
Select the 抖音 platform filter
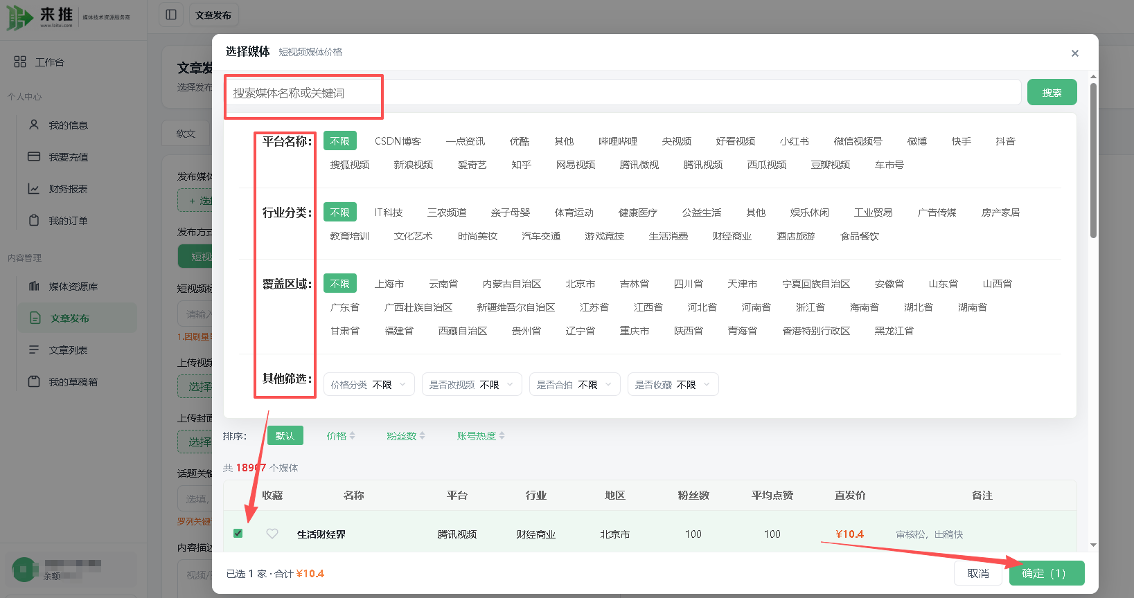tap(1005, 141)
